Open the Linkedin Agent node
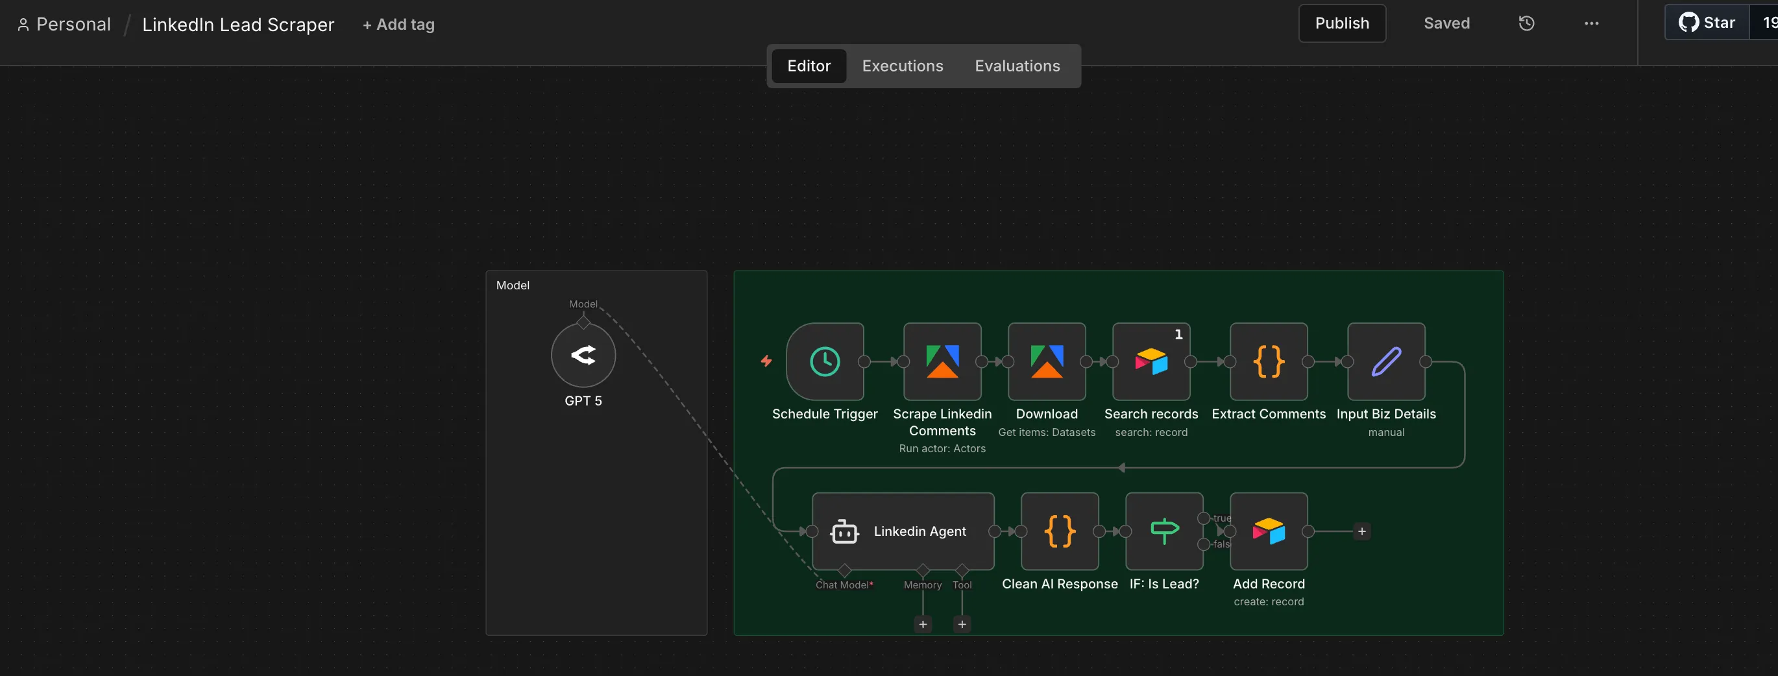The width and height of the screenshot is (1778, 676). pos(903,531)
